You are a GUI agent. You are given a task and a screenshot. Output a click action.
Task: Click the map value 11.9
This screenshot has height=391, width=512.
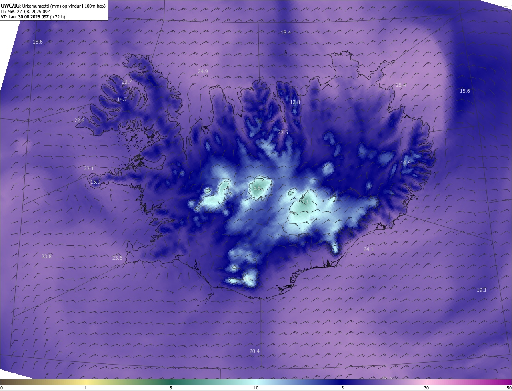click(406, 162)
